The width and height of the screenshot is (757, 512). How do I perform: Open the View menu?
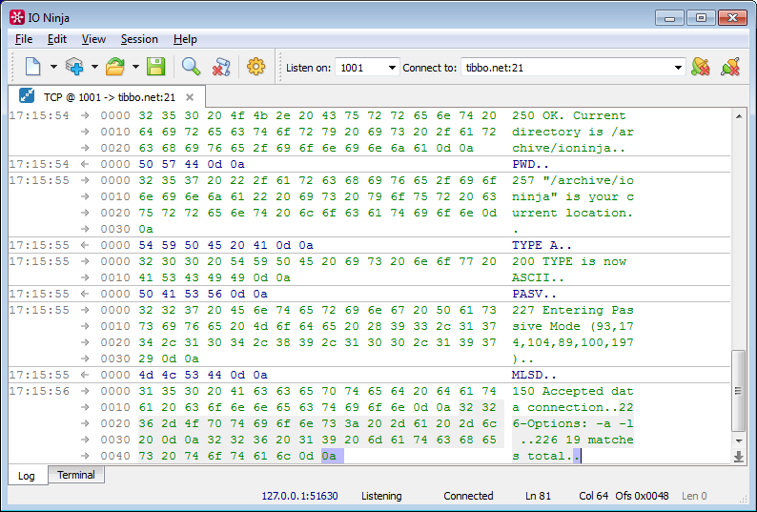click(93, 39)
